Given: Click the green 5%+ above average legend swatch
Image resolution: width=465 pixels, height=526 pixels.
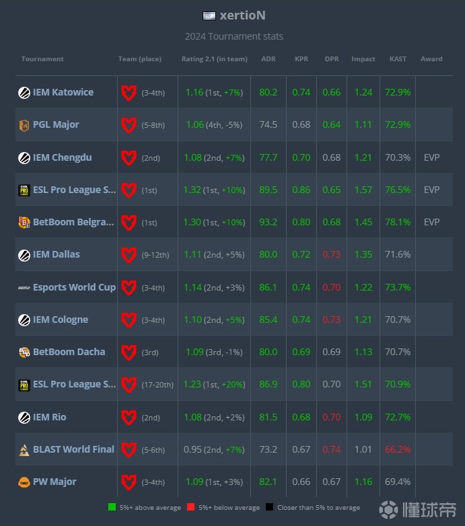Looking at the screenshot, I should click(112, 507).
